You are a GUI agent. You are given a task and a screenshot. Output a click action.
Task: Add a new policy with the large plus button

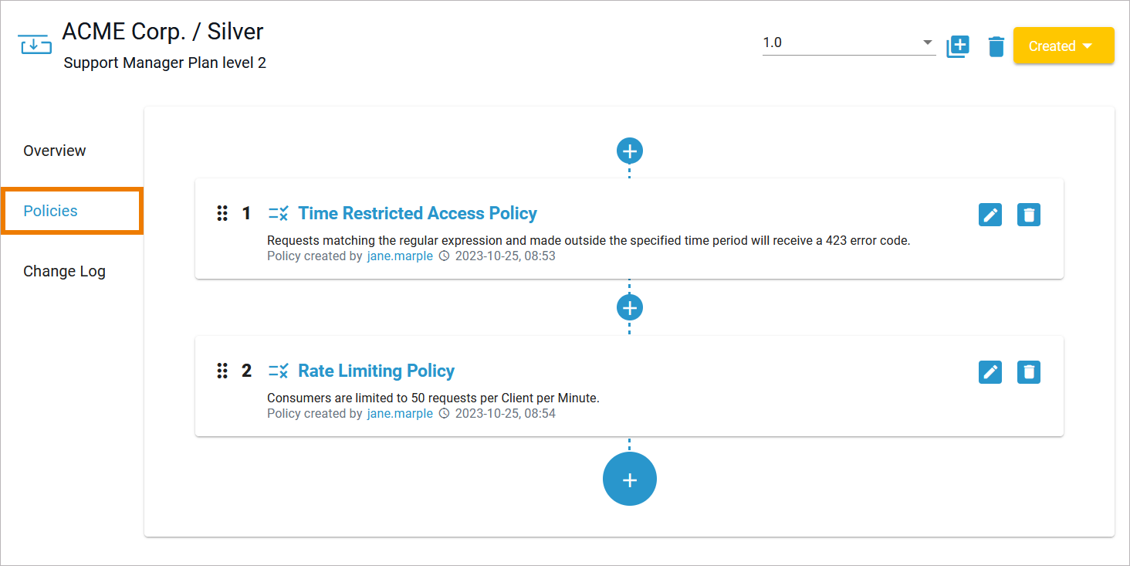[x=629, y=479]
